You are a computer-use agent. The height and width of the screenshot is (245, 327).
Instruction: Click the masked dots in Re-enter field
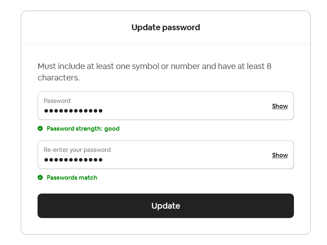pyautogui.click(x=73, y=160)
